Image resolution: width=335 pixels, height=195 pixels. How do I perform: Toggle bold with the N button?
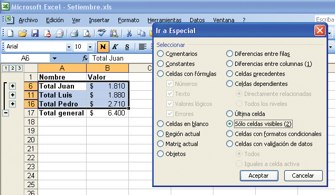click(103, 47)
